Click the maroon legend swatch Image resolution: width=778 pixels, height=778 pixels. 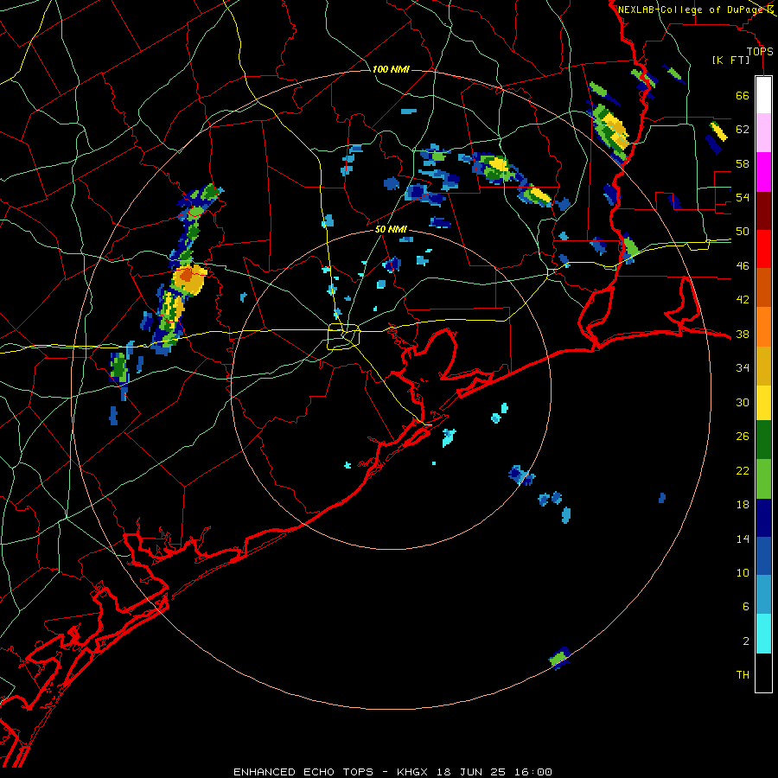click(x=763, y=211)
